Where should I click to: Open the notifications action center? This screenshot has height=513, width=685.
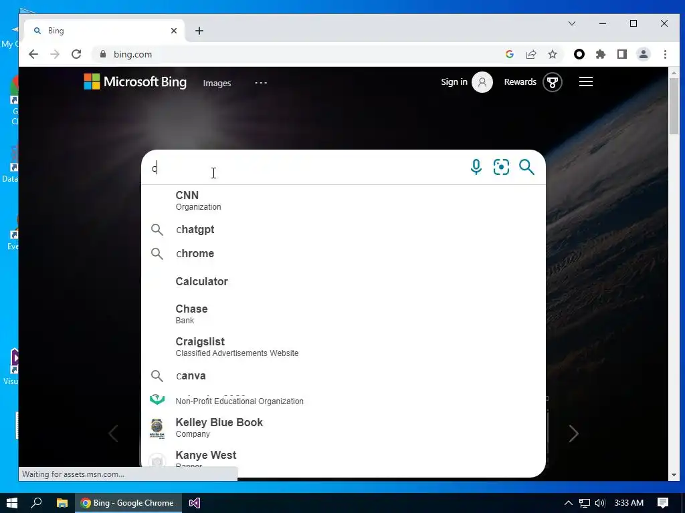pos(663,503)
